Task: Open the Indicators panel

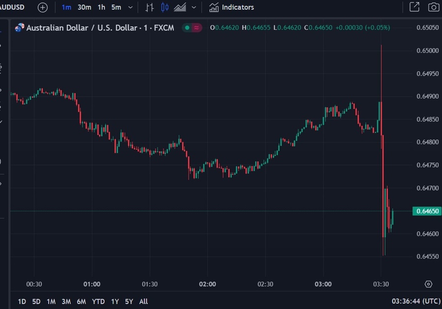Action: click(231, 7)
